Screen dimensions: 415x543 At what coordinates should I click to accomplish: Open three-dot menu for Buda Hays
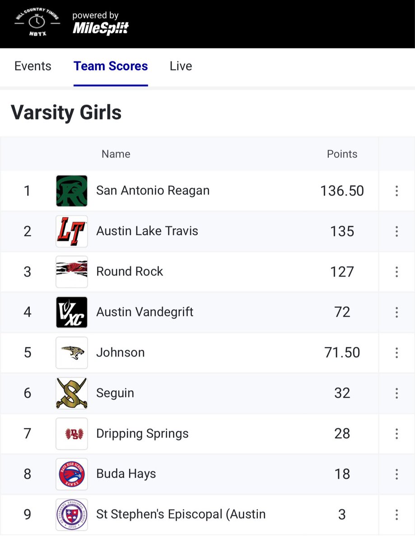[396, 474]
